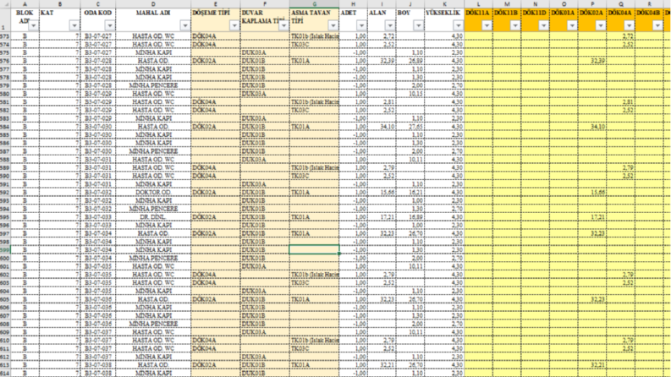The image size is (671, 377).
Task: Open the ADET column filter dropdown
Action: [x=361, y=26]
